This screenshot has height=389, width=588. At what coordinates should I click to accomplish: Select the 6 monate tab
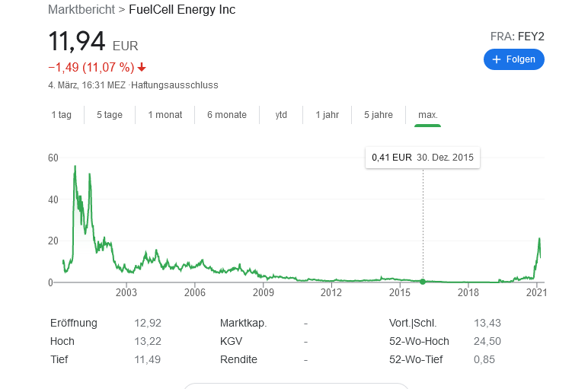pyautogui.click(x=227, y=115)
